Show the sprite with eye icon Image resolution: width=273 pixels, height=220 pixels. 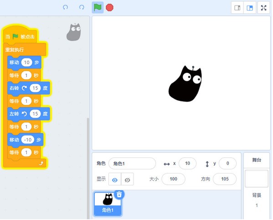(115, 179)
